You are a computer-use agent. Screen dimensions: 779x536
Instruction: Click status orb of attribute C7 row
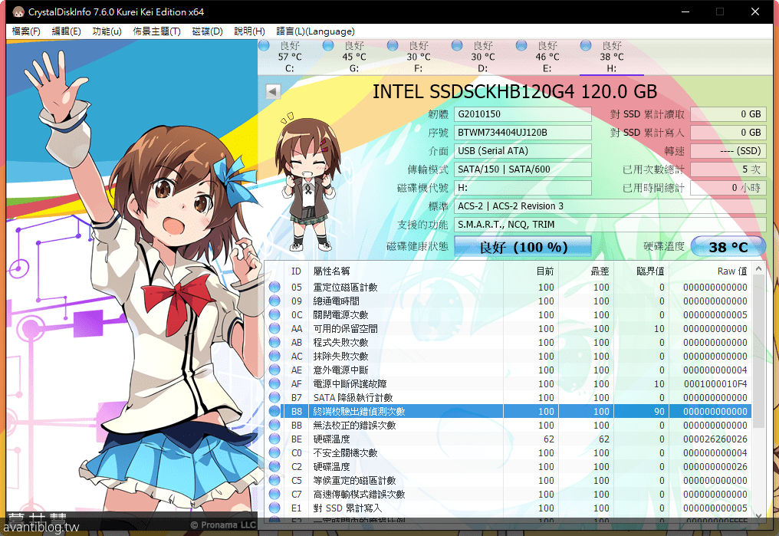click(274, 495)
